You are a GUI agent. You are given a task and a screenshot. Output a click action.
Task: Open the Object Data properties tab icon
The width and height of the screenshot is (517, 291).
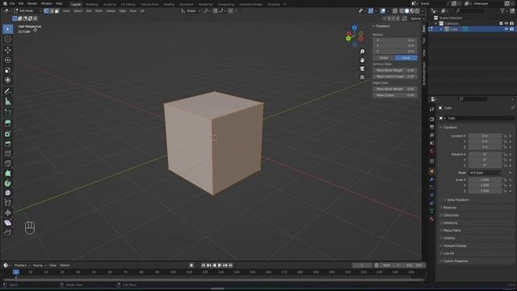coord(432,210)
